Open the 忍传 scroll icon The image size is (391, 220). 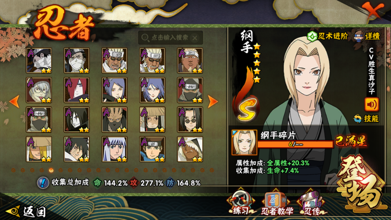point(312,203)
